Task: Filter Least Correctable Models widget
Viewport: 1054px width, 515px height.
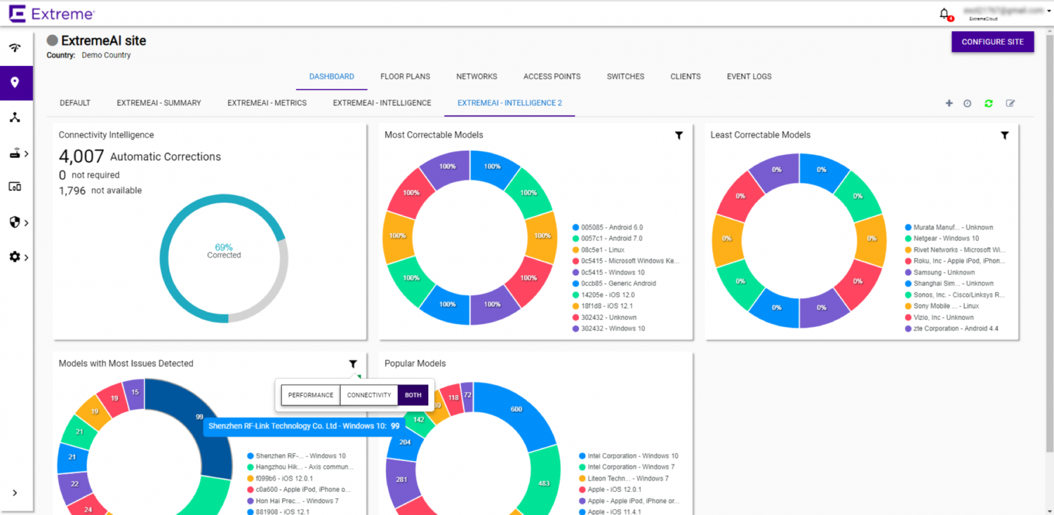Action: coord(1005,136)
